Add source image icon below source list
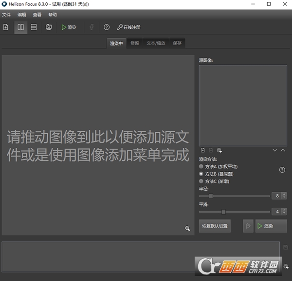The width and height of the screenshot is (292, 281). (x=203, y=150)
